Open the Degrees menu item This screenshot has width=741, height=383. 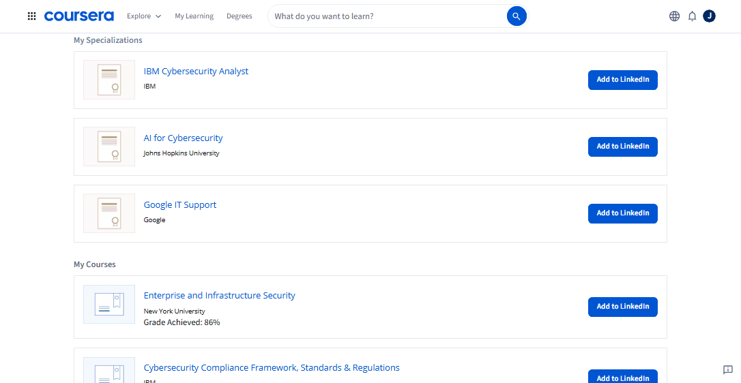coord(239,16)
